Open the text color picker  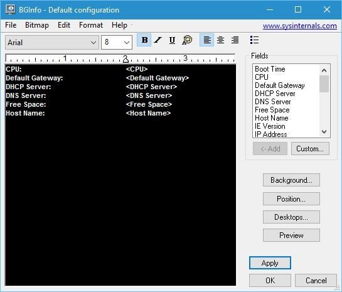click(187, 40)
